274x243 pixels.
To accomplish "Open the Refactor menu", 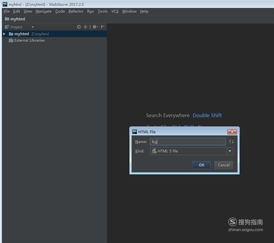I will (x=76, y=11).
